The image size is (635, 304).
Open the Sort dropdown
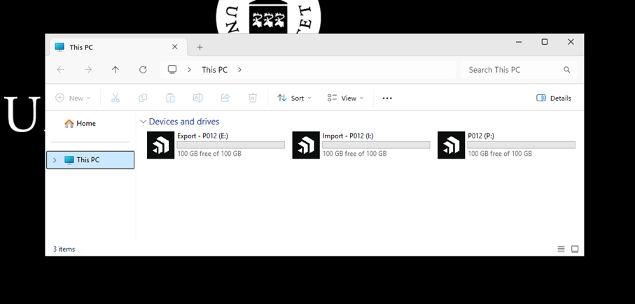295,98
